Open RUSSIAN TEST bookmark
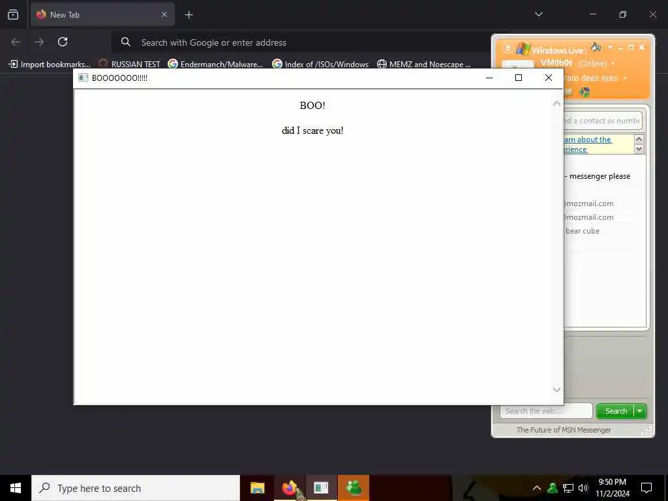The height and width of the screenshot is (501, 668). [x=129, y=65]
